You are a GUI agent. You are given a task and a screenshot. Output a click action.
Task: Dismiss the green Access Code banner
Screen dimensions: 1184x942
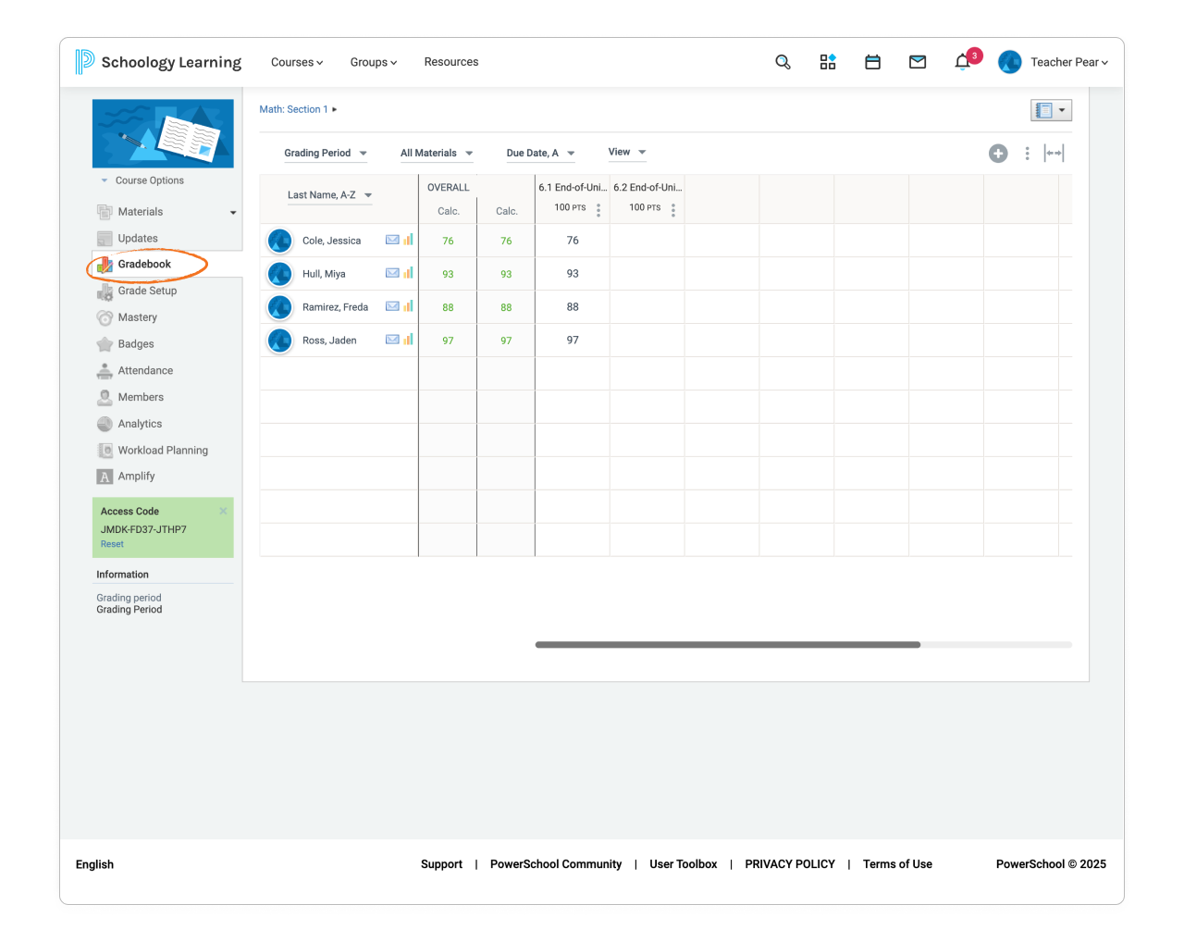tap(222, 510)
